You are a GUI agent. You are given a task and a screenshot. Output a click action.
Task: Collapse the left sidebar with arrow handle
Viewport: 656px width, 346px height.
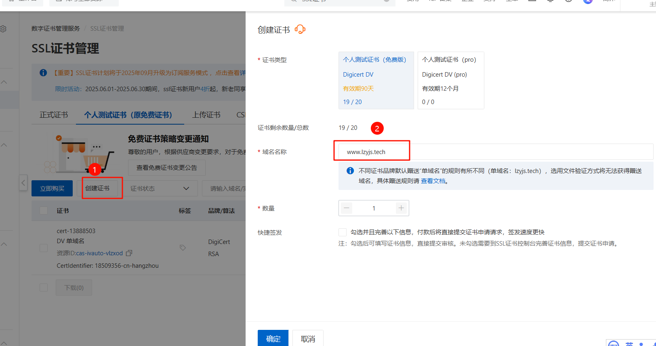pos(23,183)
